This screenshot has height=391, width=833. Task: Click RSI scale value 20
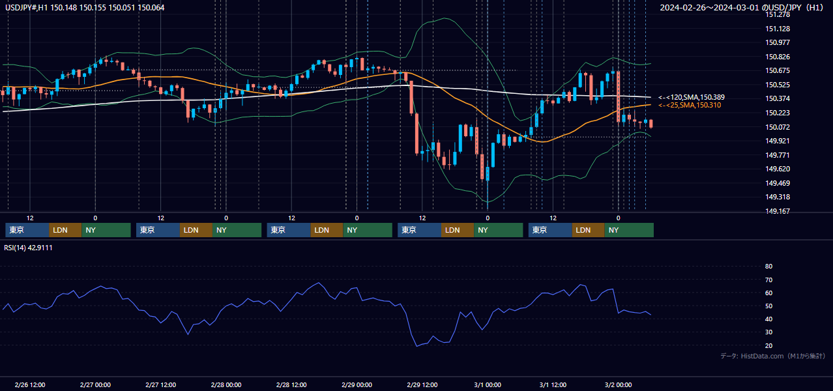tap(768, 345)
